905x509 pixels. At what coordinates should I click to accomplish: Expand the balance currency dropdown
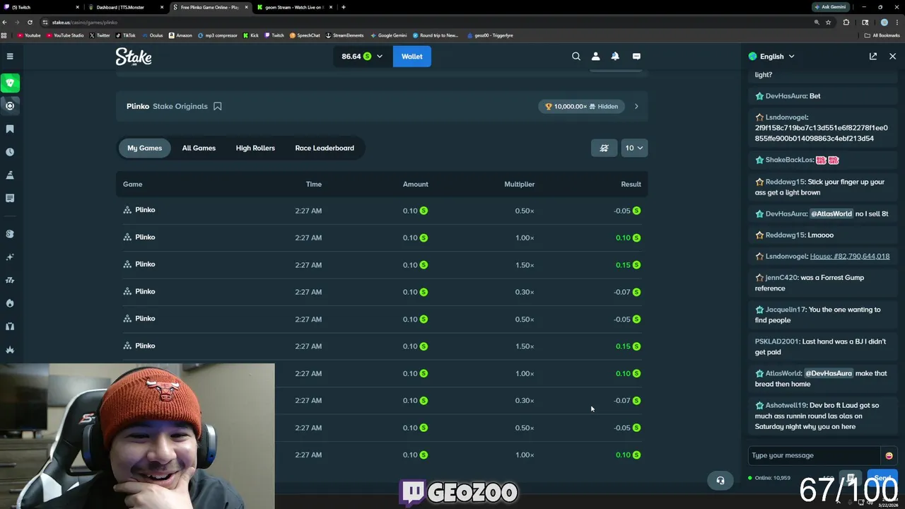point(380,57)
